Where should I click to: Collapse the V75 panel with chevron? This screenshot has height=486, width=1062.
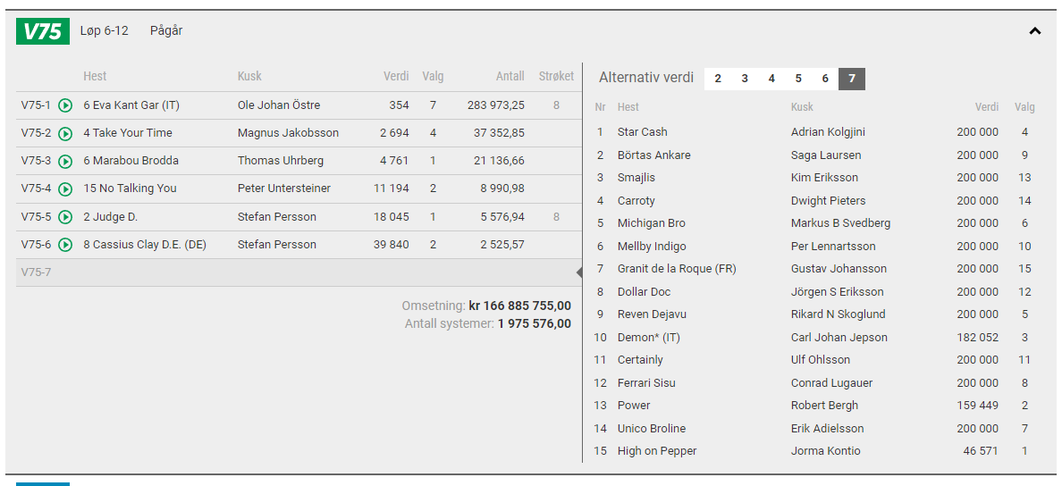(x=1035, y=31)
